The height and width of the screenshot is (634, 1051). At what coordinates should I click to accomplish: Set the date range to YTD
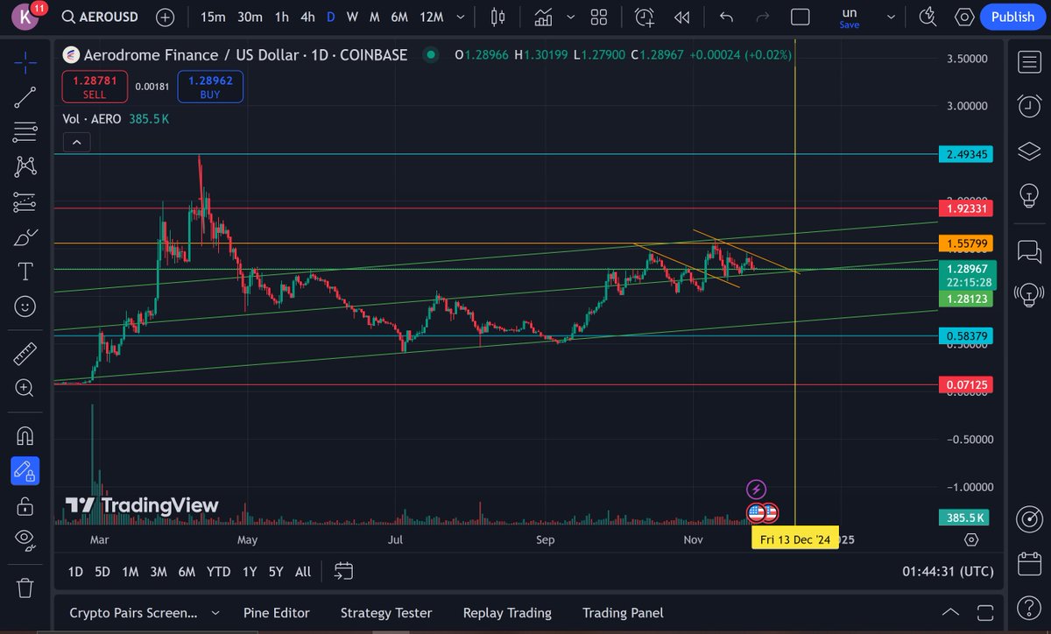click(218, 572)
